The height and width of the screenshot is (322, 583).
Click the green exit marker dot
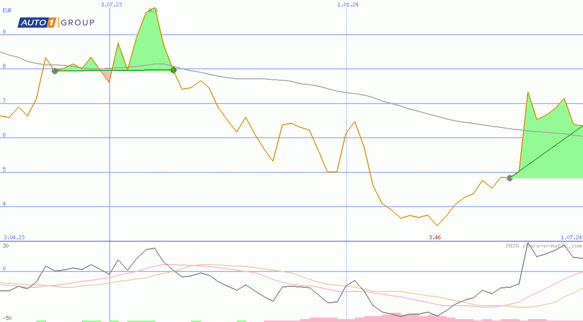coord(173,70)
